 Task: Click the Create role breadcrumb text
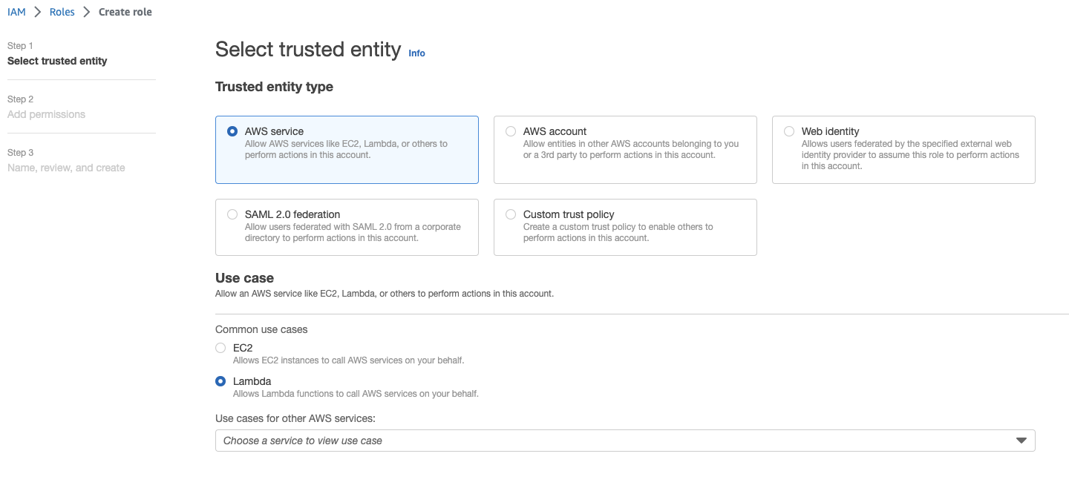point(125,12)
